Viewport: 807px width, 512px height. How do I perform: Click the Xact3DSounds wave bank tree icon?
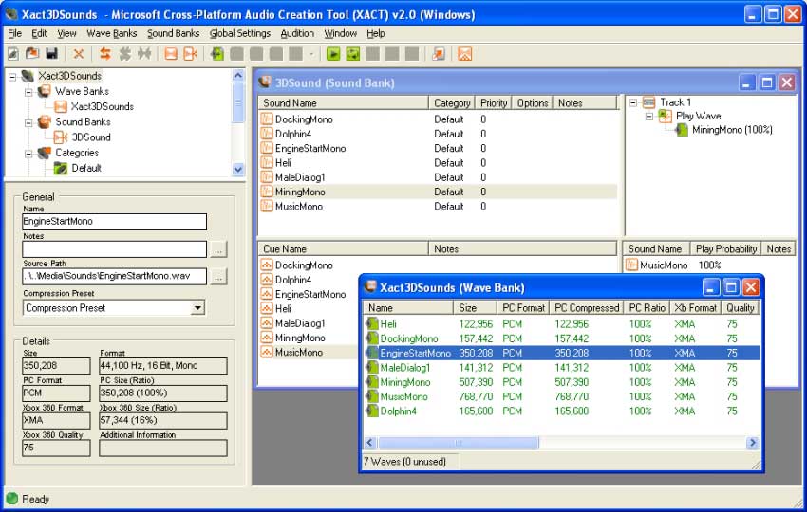[x=61, y=106]
